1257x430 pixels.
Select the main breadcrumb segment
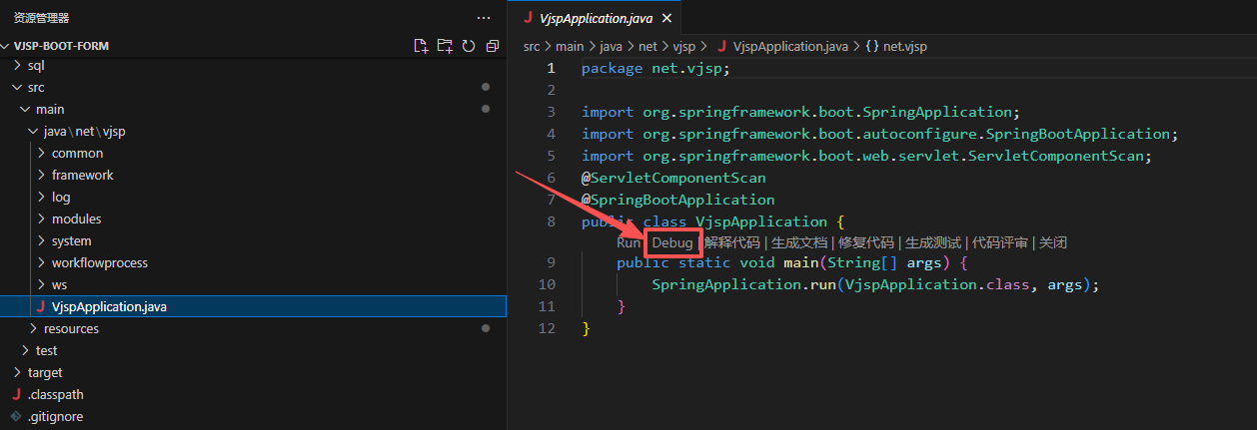[570, 46]
